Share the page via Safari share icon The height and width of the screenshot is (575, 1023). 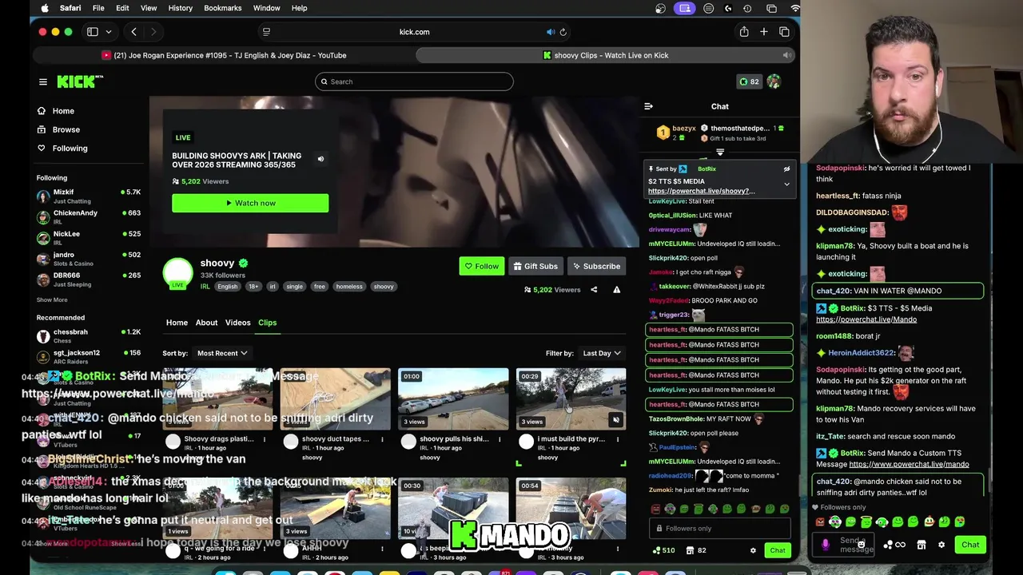[x=744, y=32]
